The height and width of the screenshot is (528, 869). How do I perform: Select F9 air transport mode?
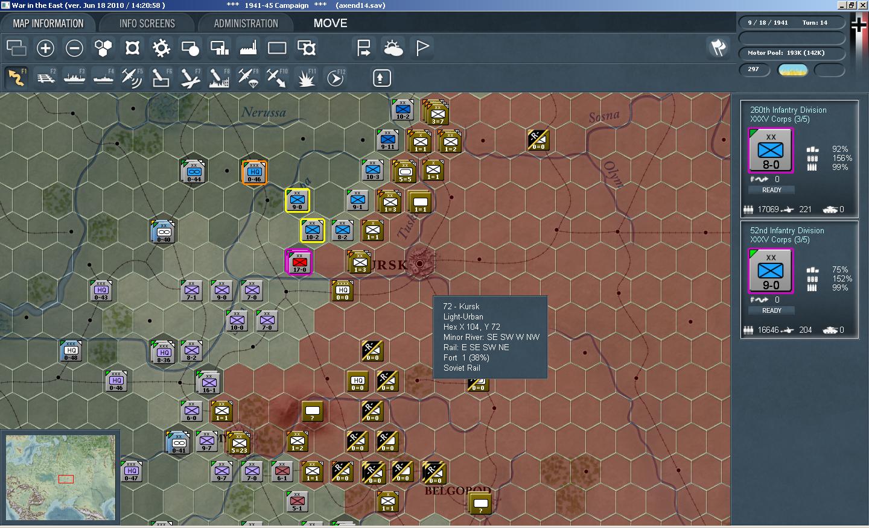tap(248, 78)
